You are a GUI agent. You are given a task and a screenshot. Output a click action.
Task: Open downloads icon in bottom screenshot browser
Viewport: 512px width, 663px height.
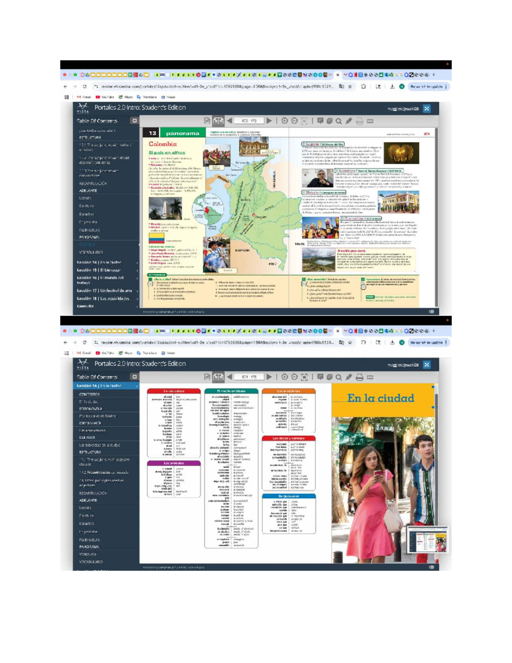pyautogui.click(x=392, y=342)
